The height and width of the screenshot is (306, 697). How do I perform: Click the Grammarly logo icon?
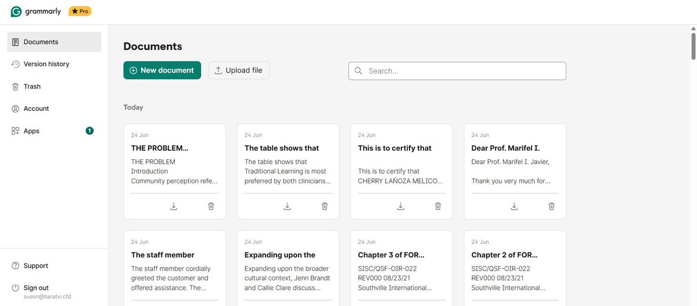tap(16, 12)
